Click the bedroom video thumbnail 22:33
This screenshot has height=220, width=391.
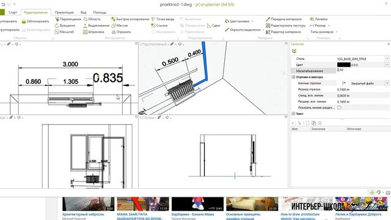point(252,204)
